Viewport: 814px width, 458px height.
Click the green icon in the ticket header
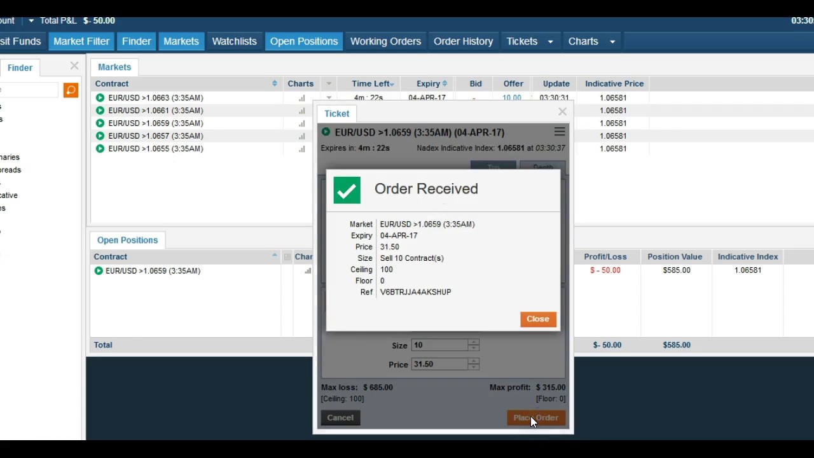coord(326,132)
